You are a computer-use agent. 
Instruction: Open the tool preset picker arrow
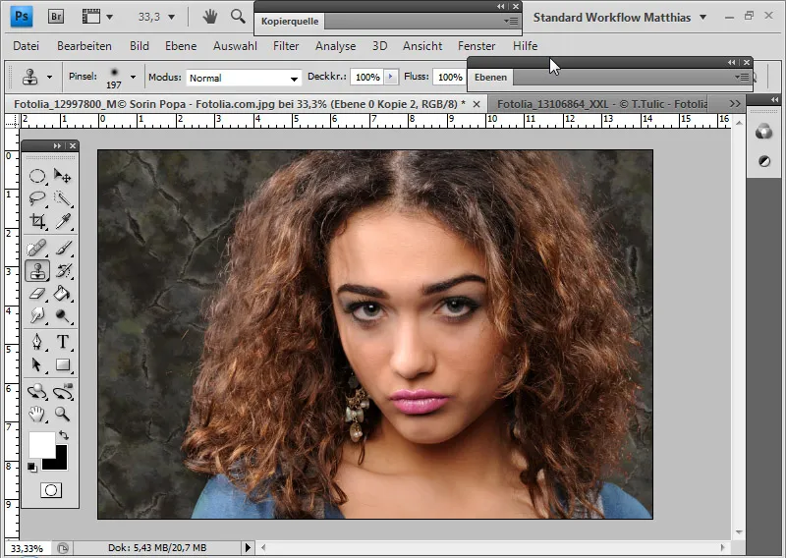tap(49, 78)
